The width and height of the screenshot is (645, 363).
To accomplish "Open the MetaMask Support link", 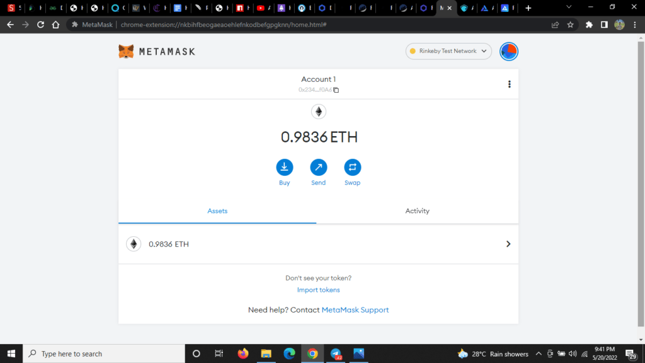I will pos(355,310).
